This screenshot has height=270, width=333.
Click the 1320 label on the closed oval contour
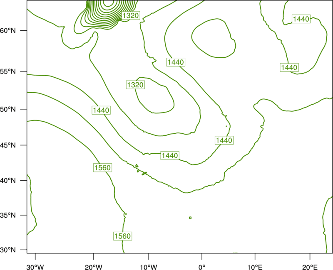[135, 85]
